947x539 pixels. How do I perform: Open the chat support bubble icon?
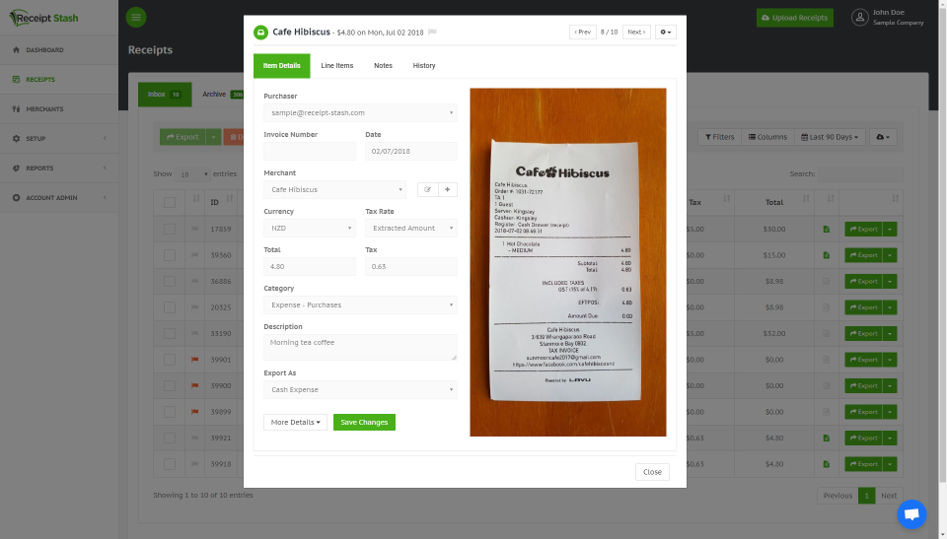[x=911, y=514]
